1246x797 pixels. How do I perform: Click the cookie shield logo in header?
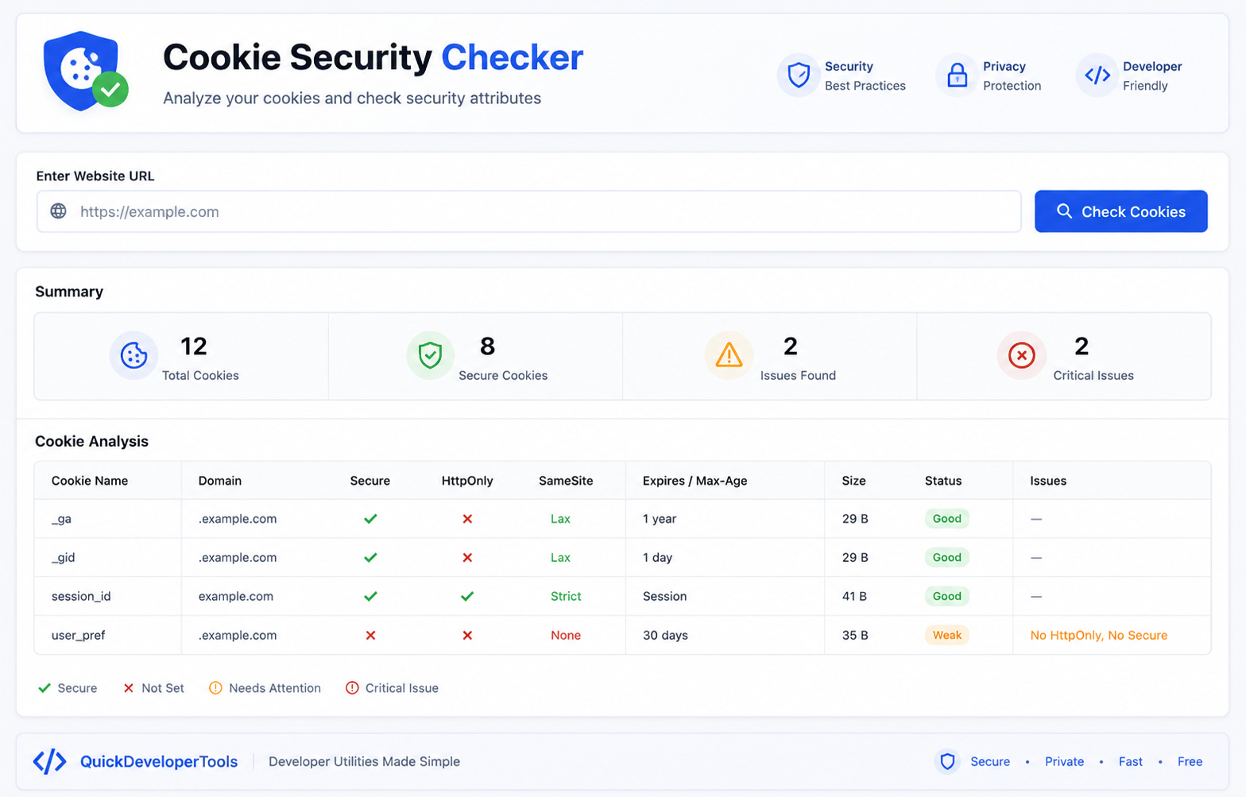85,71
